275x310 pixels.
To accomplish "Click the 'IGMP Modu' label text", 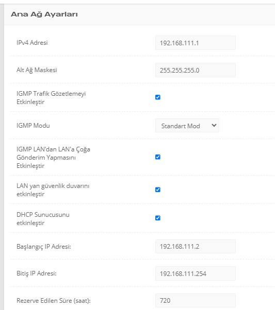I will tap(33, 126).
